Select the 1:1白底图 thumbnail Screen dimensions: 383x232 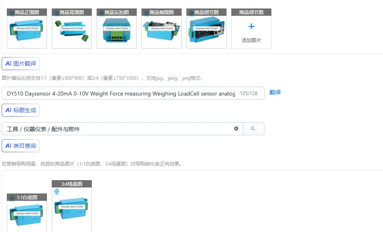(27, 213)
